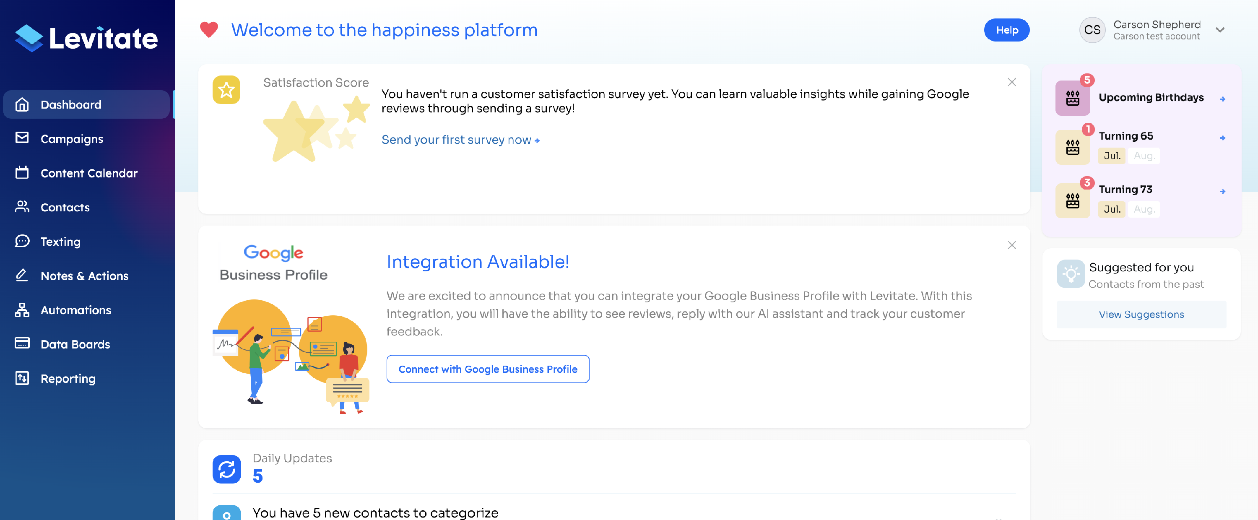Viewport: 1258px width, 520px height.
Task: Go to Automations in the sidebar
Action: tap(76, 310)
